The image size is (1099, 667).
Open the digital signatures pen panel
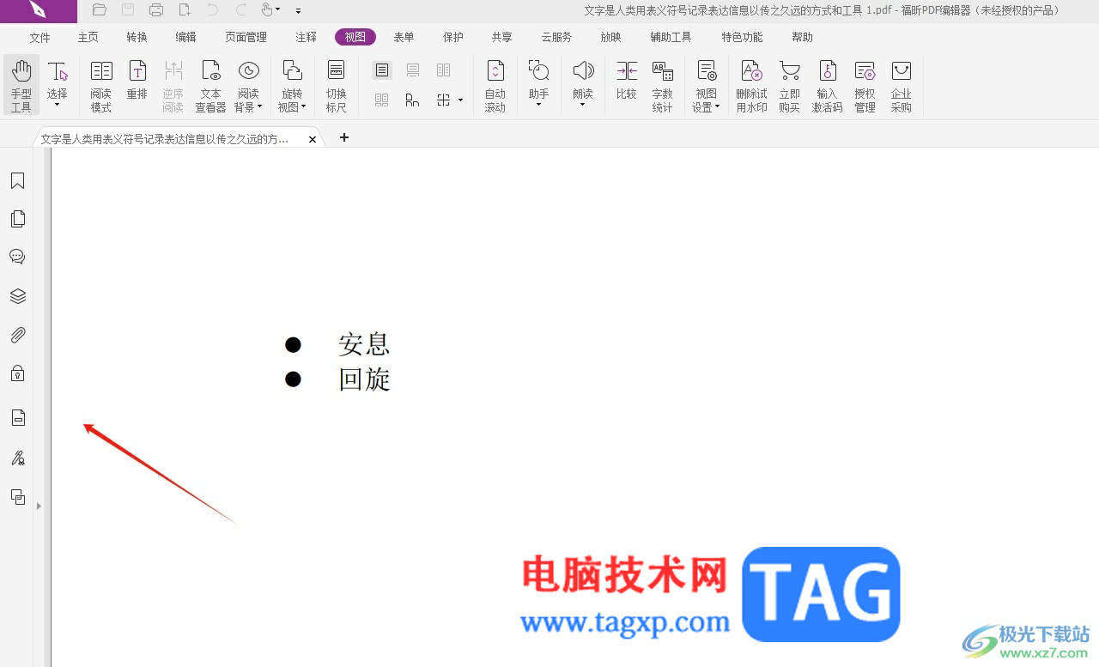tap(17, 458)
